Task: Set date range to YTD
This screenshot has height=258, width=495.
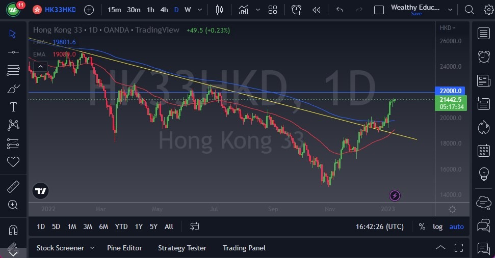Action: click(x=121, y=226)
